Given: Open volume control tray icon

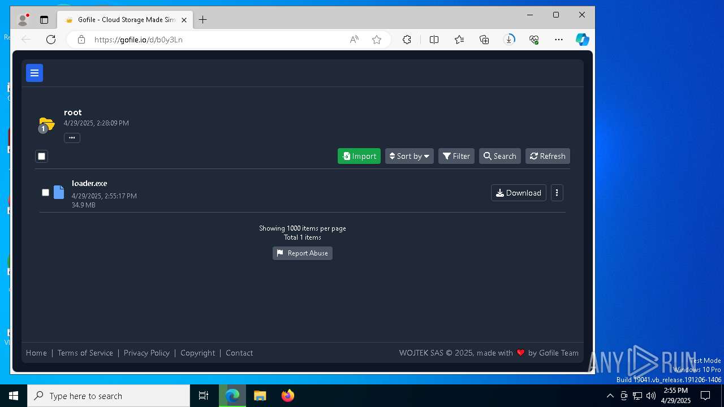Looking at the screenshot, I should pyautogui.click(x=651, y=396).
